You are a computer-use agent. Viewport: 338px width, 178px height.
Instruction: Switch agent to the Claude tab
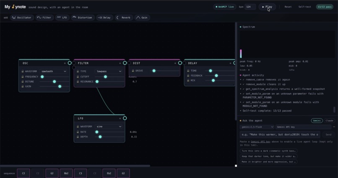click(329, 120)
